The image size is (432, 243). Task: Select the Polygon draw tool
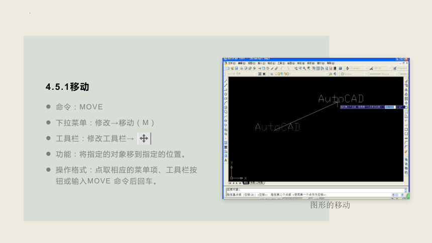(226, 94)
